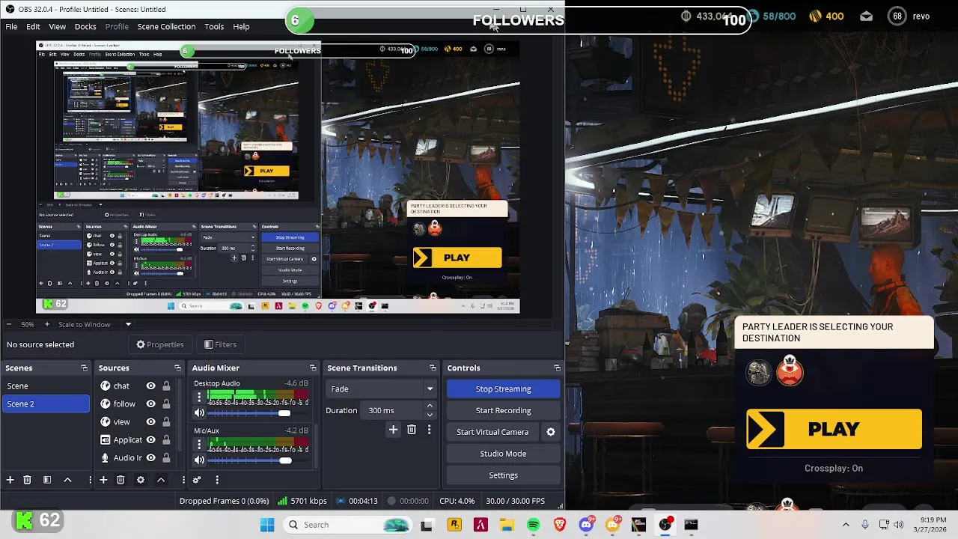Click the Windows Start button

[x=267, y=525]
